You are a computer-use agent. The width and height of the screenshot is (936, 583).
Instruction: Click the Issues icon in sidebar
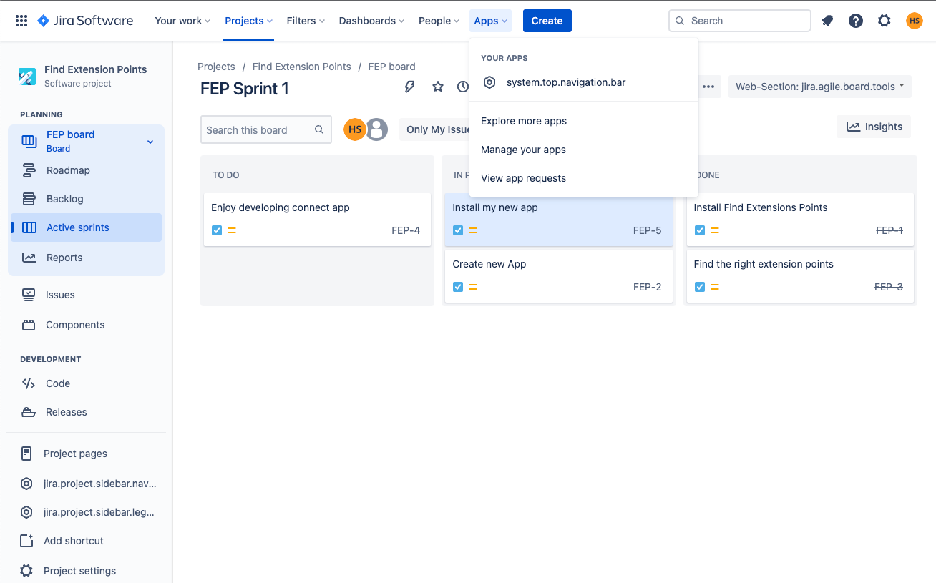coord(29,295)
